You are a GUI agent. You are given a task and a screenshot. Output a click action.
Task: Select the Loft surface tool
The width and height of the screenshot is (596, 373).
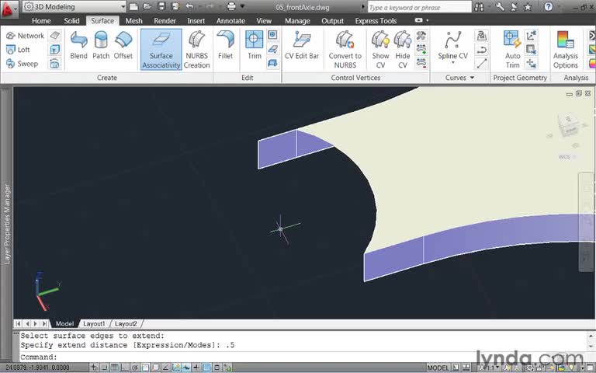[19, 50]
